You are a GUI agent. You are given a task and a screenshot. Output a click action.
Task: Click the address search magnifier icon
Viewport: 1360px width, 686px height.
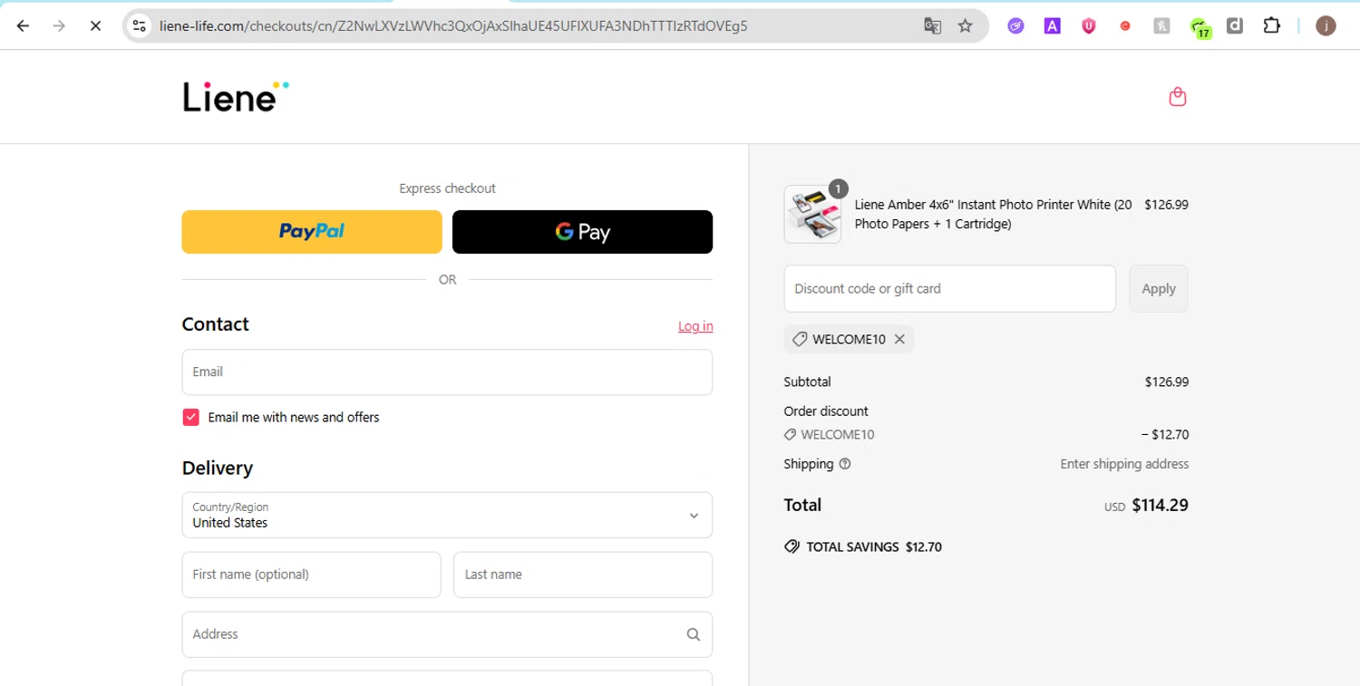(694, 634)
